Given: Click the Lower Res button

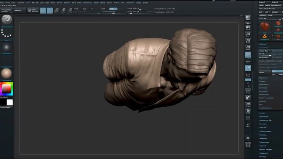Looking at the screenshot, I should tap(264, 51).
